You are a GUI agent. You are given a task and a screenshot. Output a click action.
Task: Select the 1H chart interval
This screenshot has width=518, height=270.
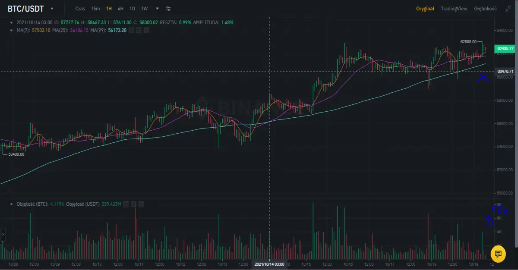coord(109,9)
